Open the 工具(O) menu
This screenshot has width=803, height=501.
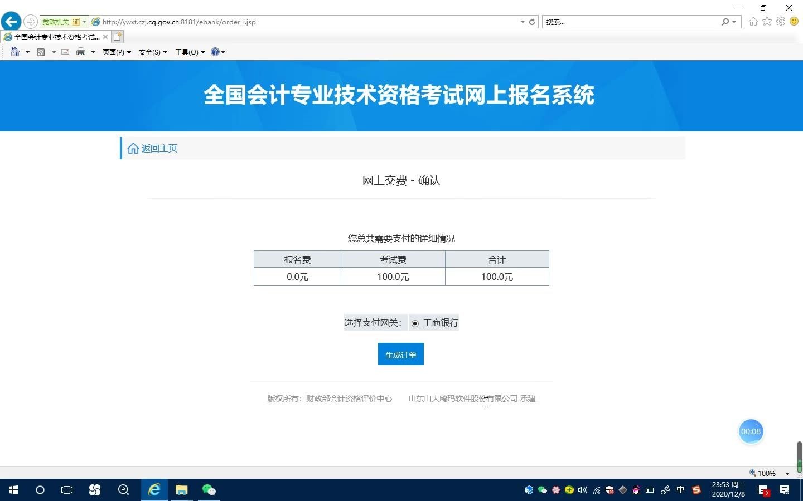[x=190, y=52]
